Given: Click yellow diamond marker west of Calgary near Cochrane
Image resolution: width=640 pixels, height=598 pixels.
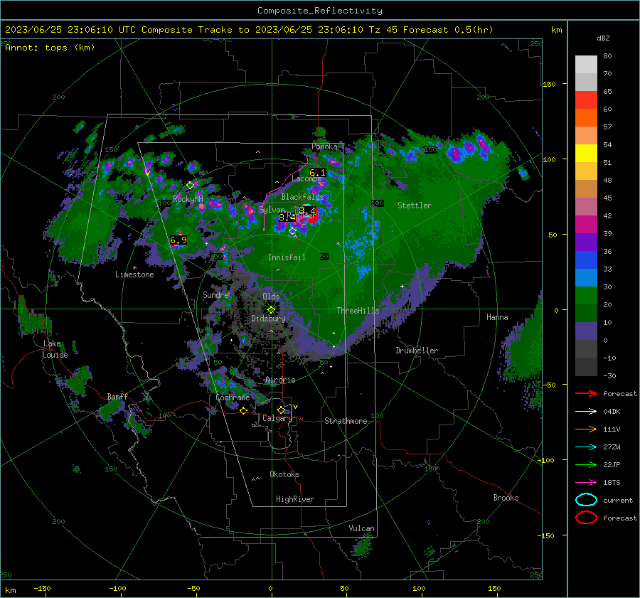Looking at the screenshot, I should point(244,410).
